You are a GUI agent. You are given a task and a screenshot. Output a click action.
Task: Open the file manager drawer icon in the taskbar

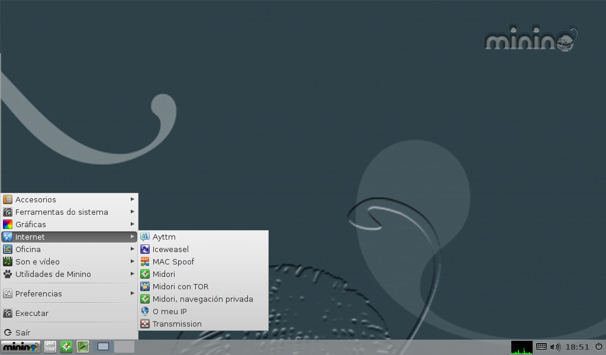[x=50, y=347]
